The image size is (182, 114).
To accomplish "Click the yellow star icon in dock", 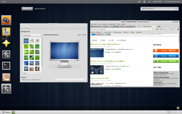I will click(x=6, y=43).
